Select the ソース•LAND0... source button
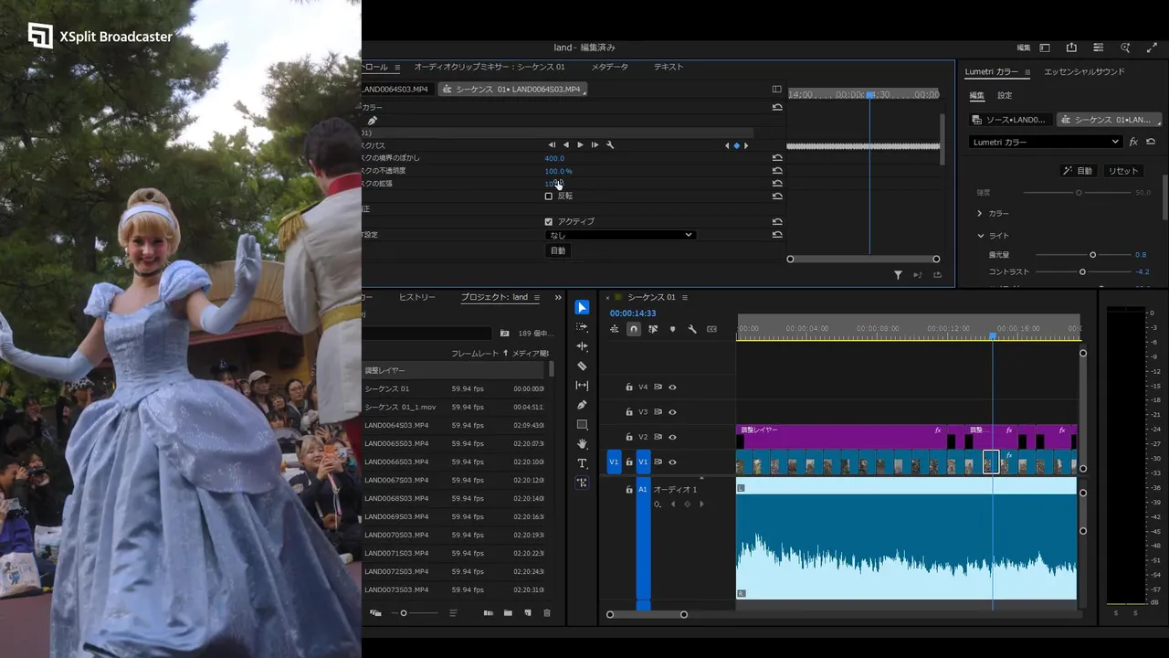This screenshot has height=658, width=1169. click(x=1009, y=120)
